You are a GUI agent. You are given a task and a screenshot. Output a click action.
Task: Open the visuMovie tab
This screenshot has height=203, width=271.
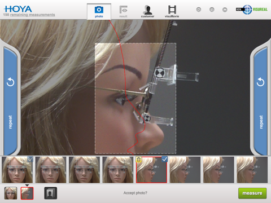[x=172, y=11]
